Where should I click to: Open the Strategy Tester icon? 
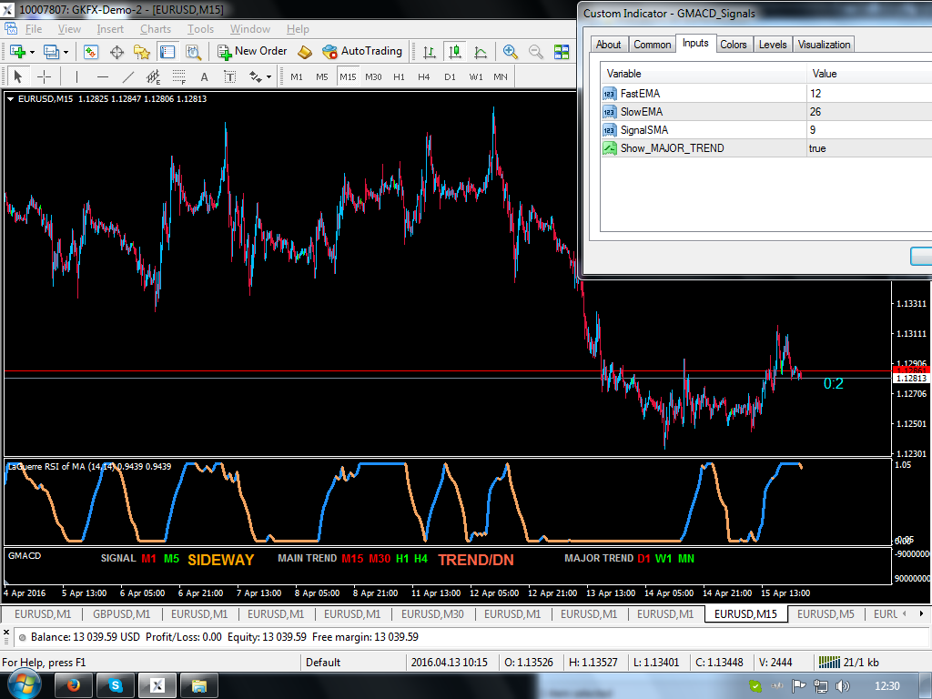pos(193,52)
